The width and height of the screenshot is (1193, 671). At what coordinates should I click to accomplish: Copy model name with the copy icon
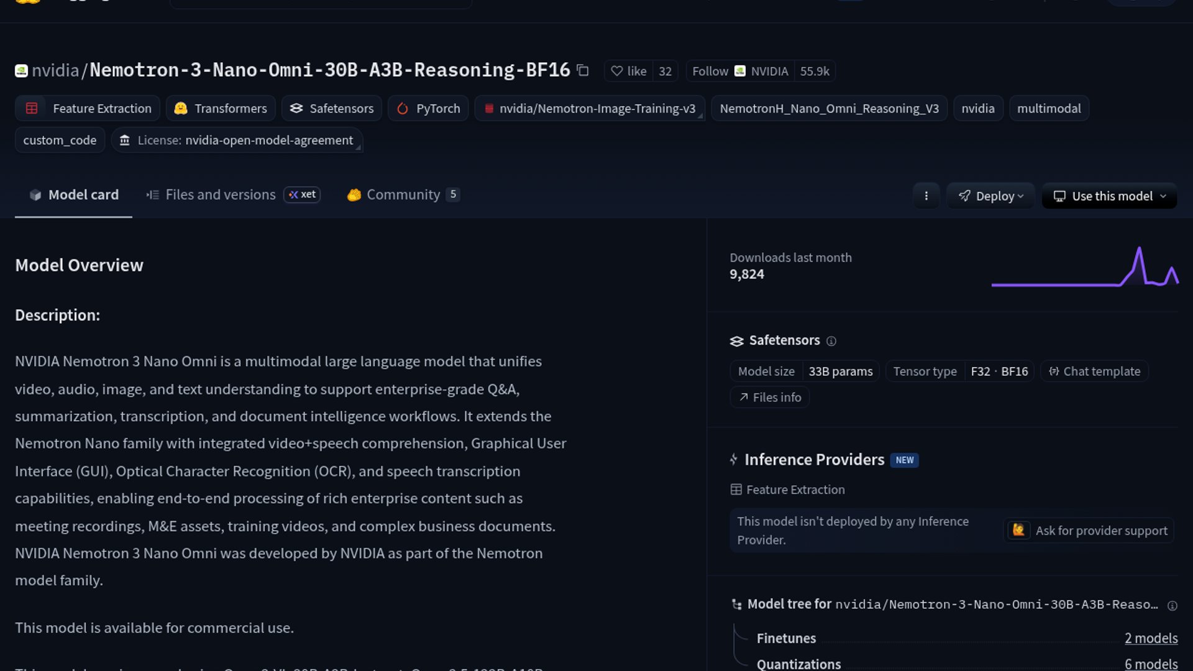tap(582, 70)
